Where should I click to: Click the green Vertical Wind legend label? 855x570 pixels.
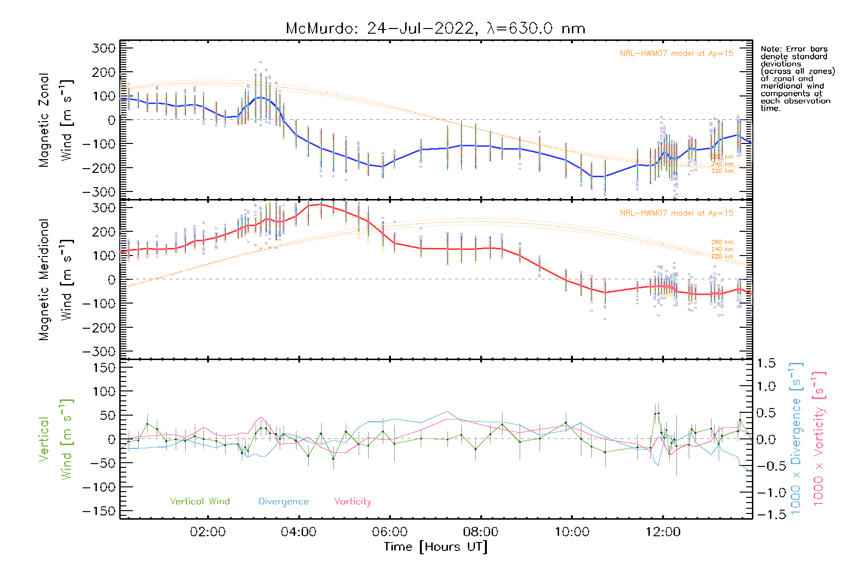pyautogui.click(x=199, y=502)
